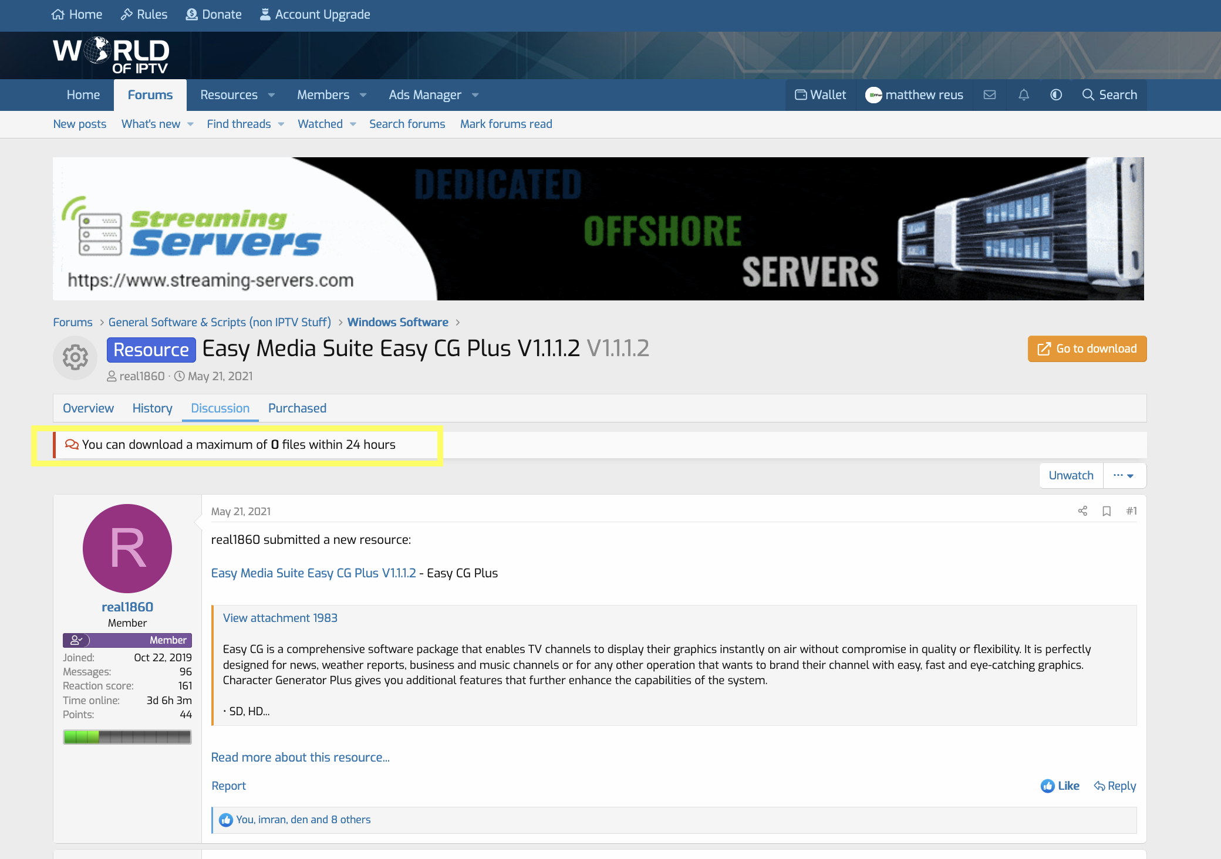Click the Unwatch button
1221x859 pixels.
click(1071, 475)
